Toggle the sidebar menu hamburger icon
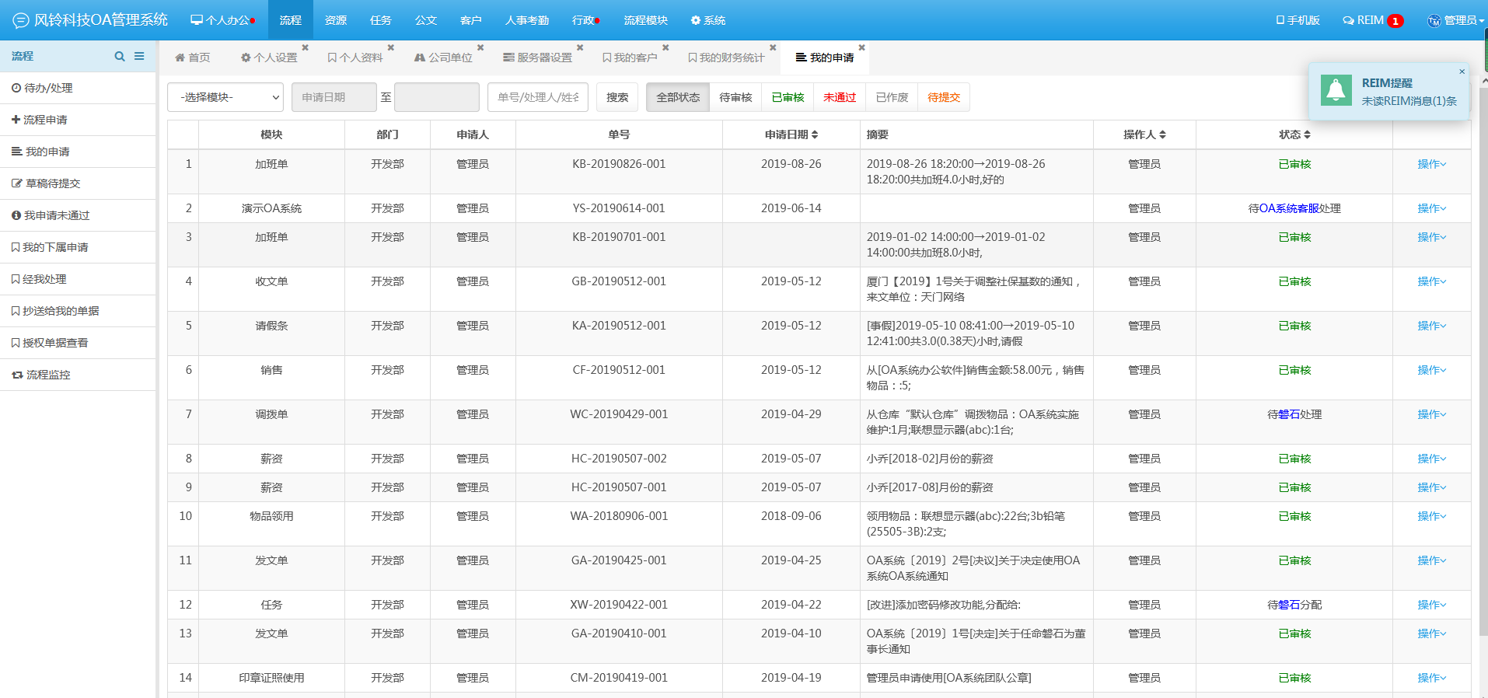Viewport: 1488px width, 698px height. 139,56
